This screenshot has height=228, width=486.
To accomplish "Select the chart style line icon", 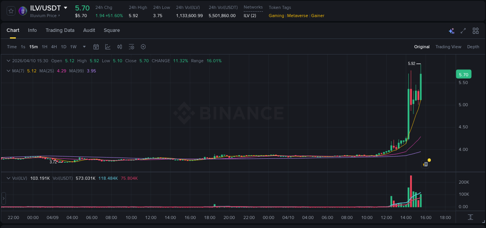I will (108, 47).
